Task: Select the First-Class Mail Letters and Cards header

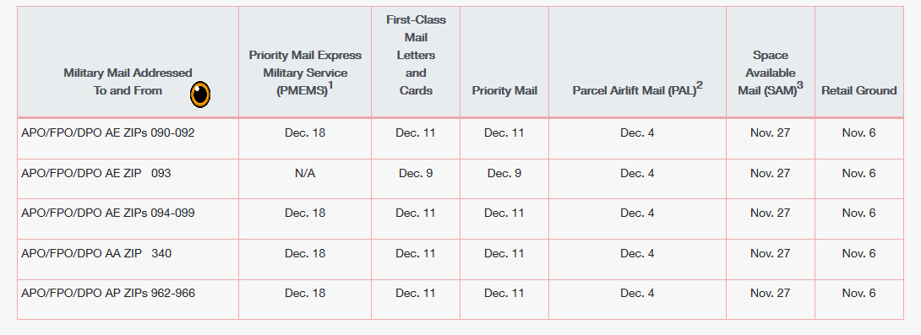Action: pyautogui.click(x=416, y=55)
